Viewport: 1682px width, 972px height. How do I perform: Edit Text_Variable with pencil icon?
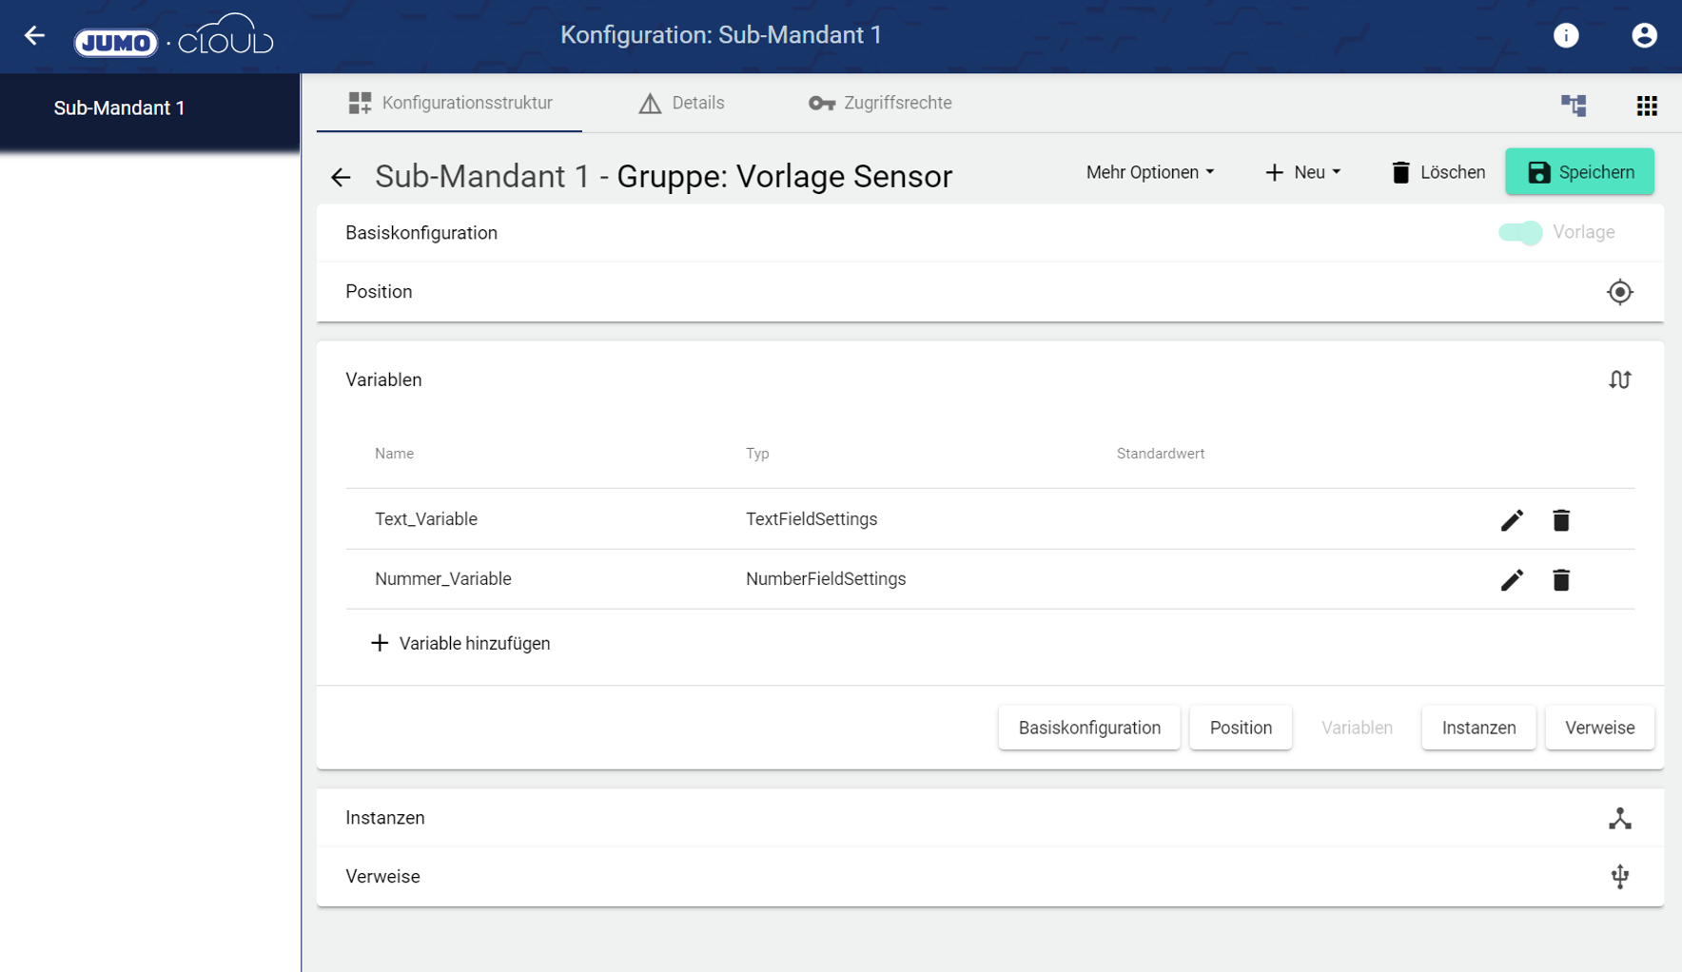[x=1512, y=520]
